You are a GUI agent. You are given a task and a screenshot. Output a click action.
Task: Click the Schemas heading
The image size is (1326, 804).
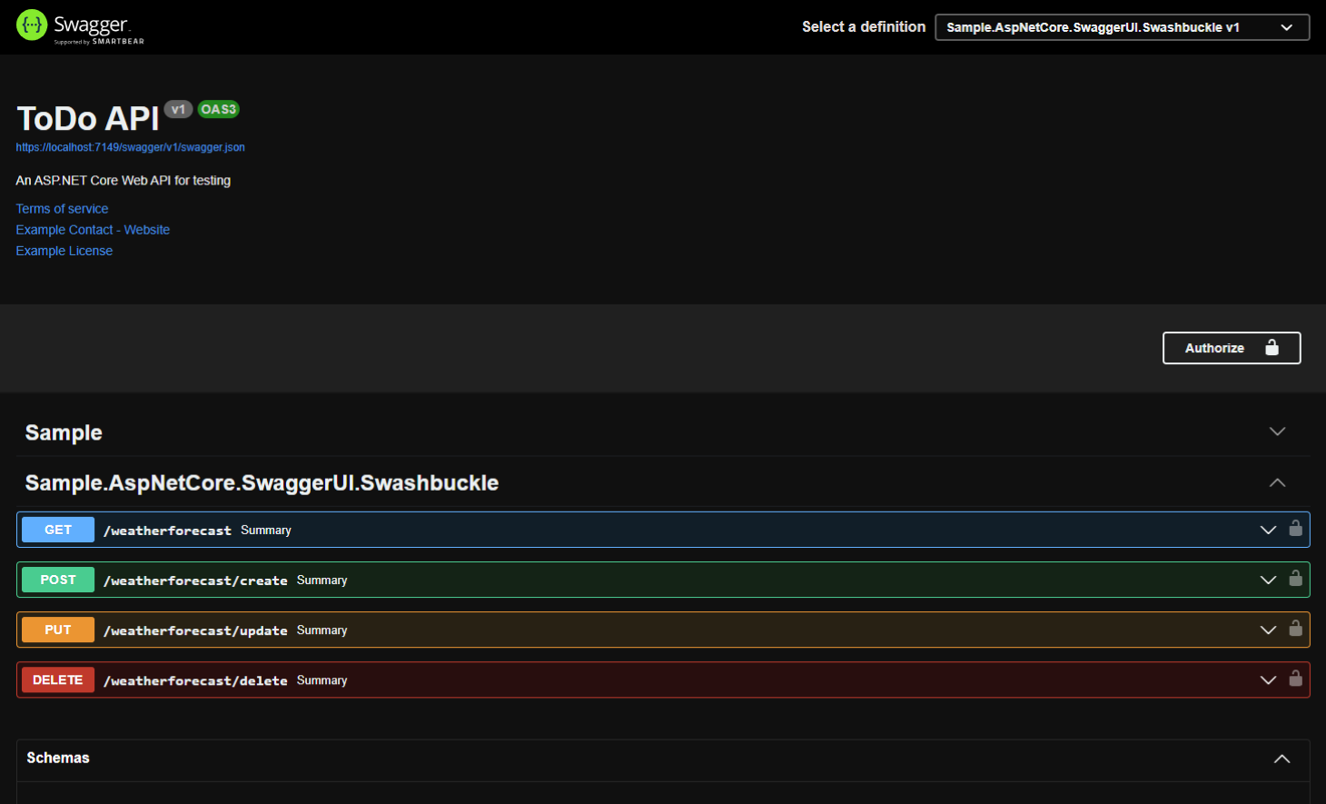tap(58, 758)
